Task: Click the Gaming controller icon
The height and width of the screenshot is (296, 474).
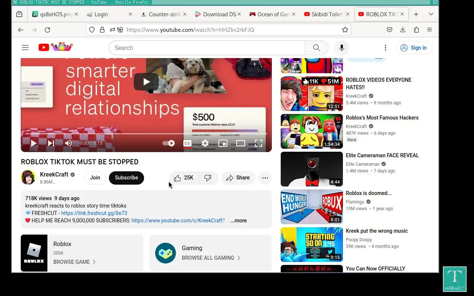Action: [x=166, y=253]
